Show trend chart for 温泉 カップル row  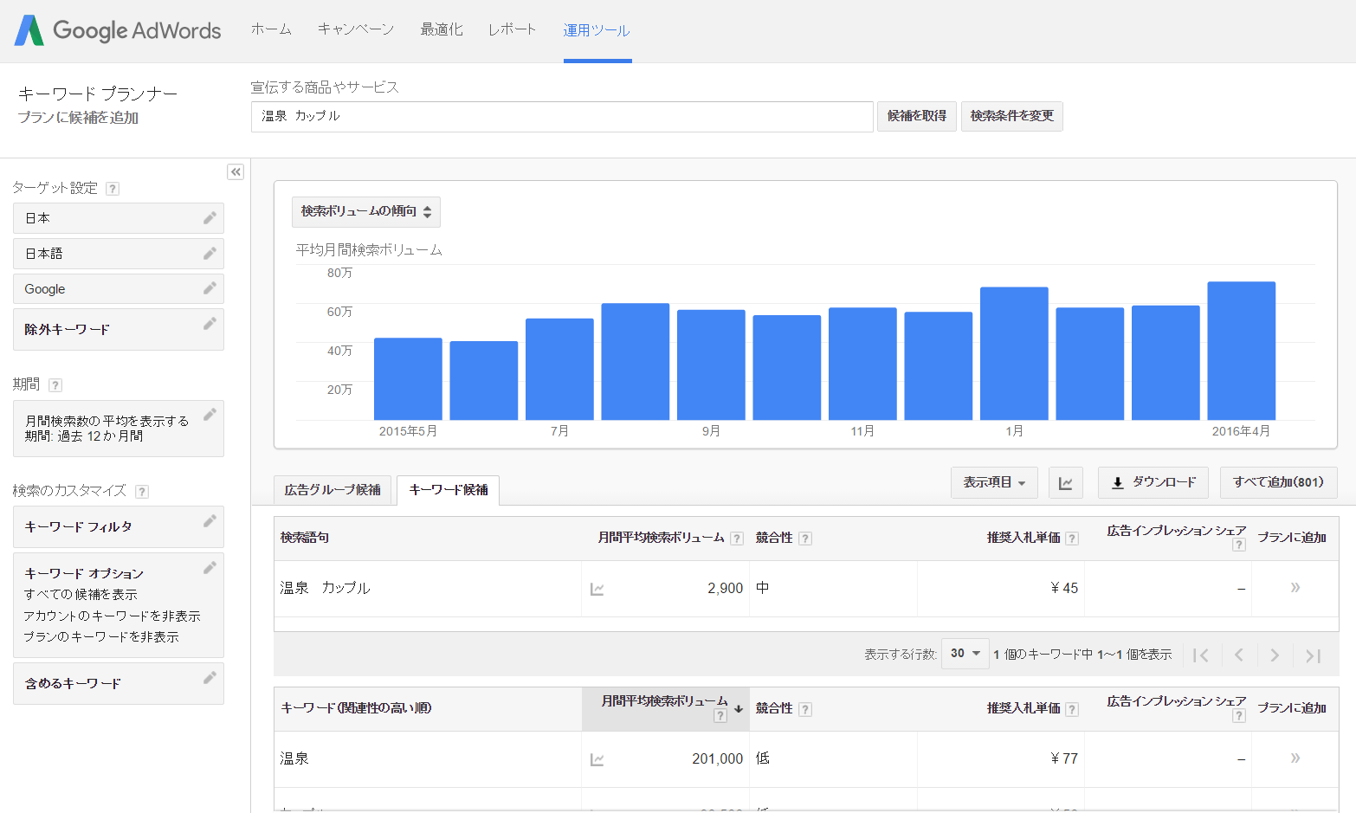[597, 589]
